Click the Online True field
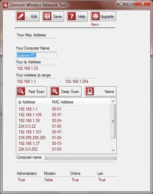Screen dimensions: 153x194 (83, 180)
